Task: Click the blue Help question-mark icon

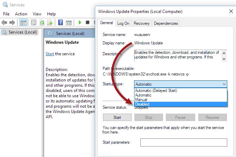Action: point(60,22)
